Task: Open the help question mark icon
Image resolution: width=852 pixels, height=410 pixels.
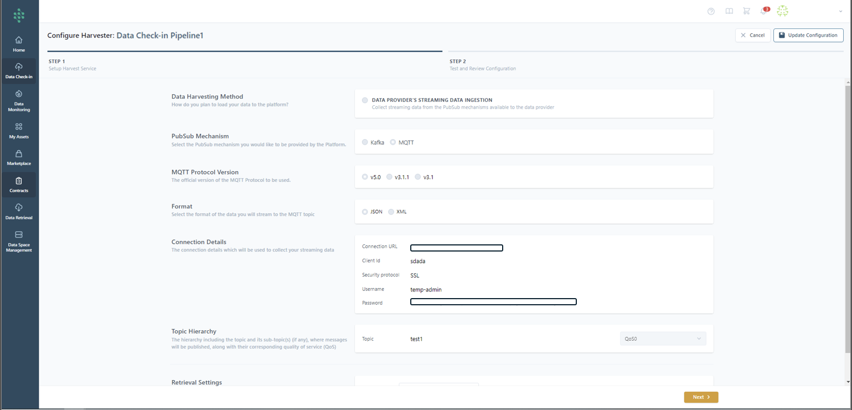Action: (711, 11)
